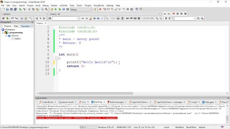Click the DoxyBlocks line comment icon

(17, 18)
